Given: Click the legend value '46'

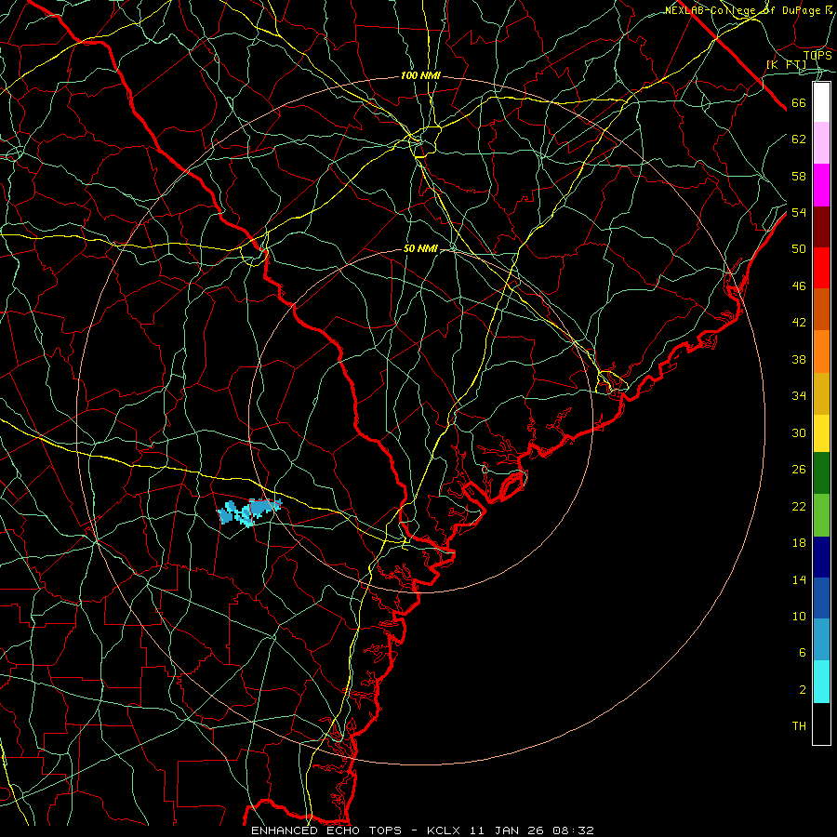Looking at the screenshot, I should pos(799,286).
